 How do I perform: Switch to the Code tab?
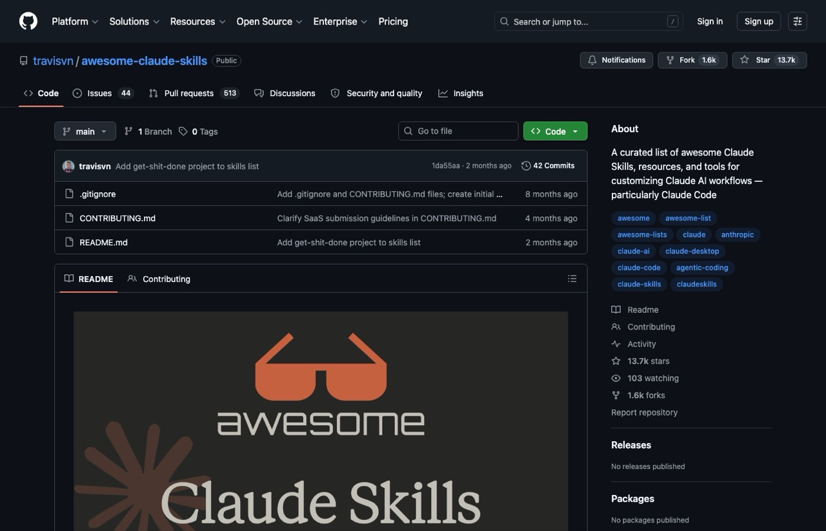coord(41,94)
